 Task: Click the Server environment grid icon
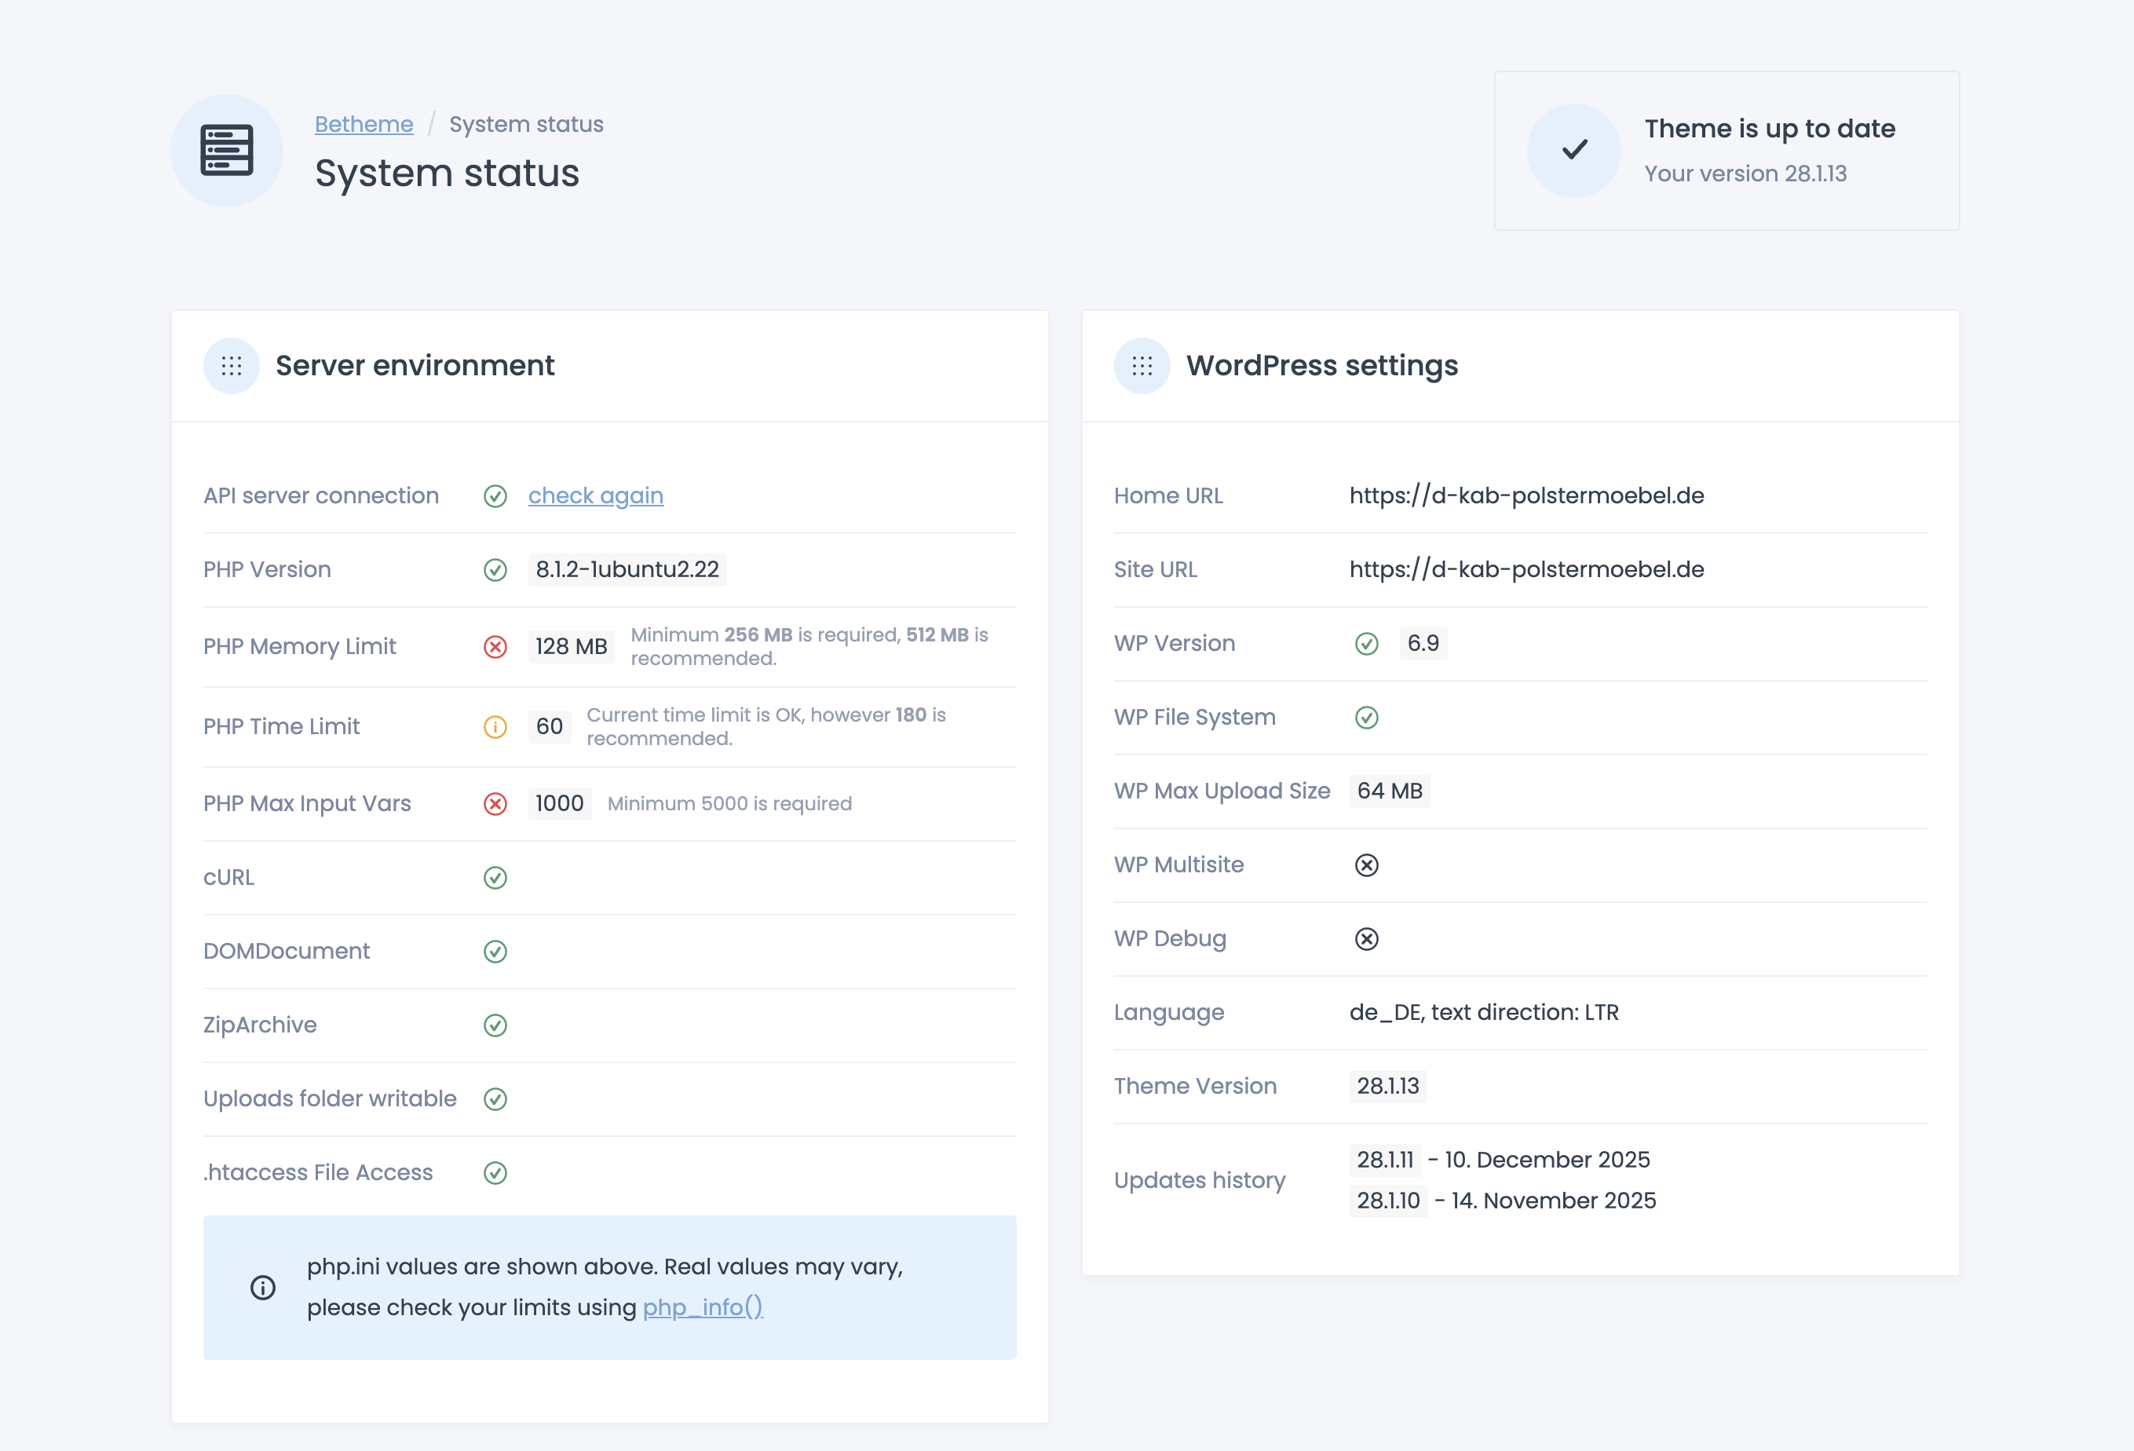coord(232,366)
